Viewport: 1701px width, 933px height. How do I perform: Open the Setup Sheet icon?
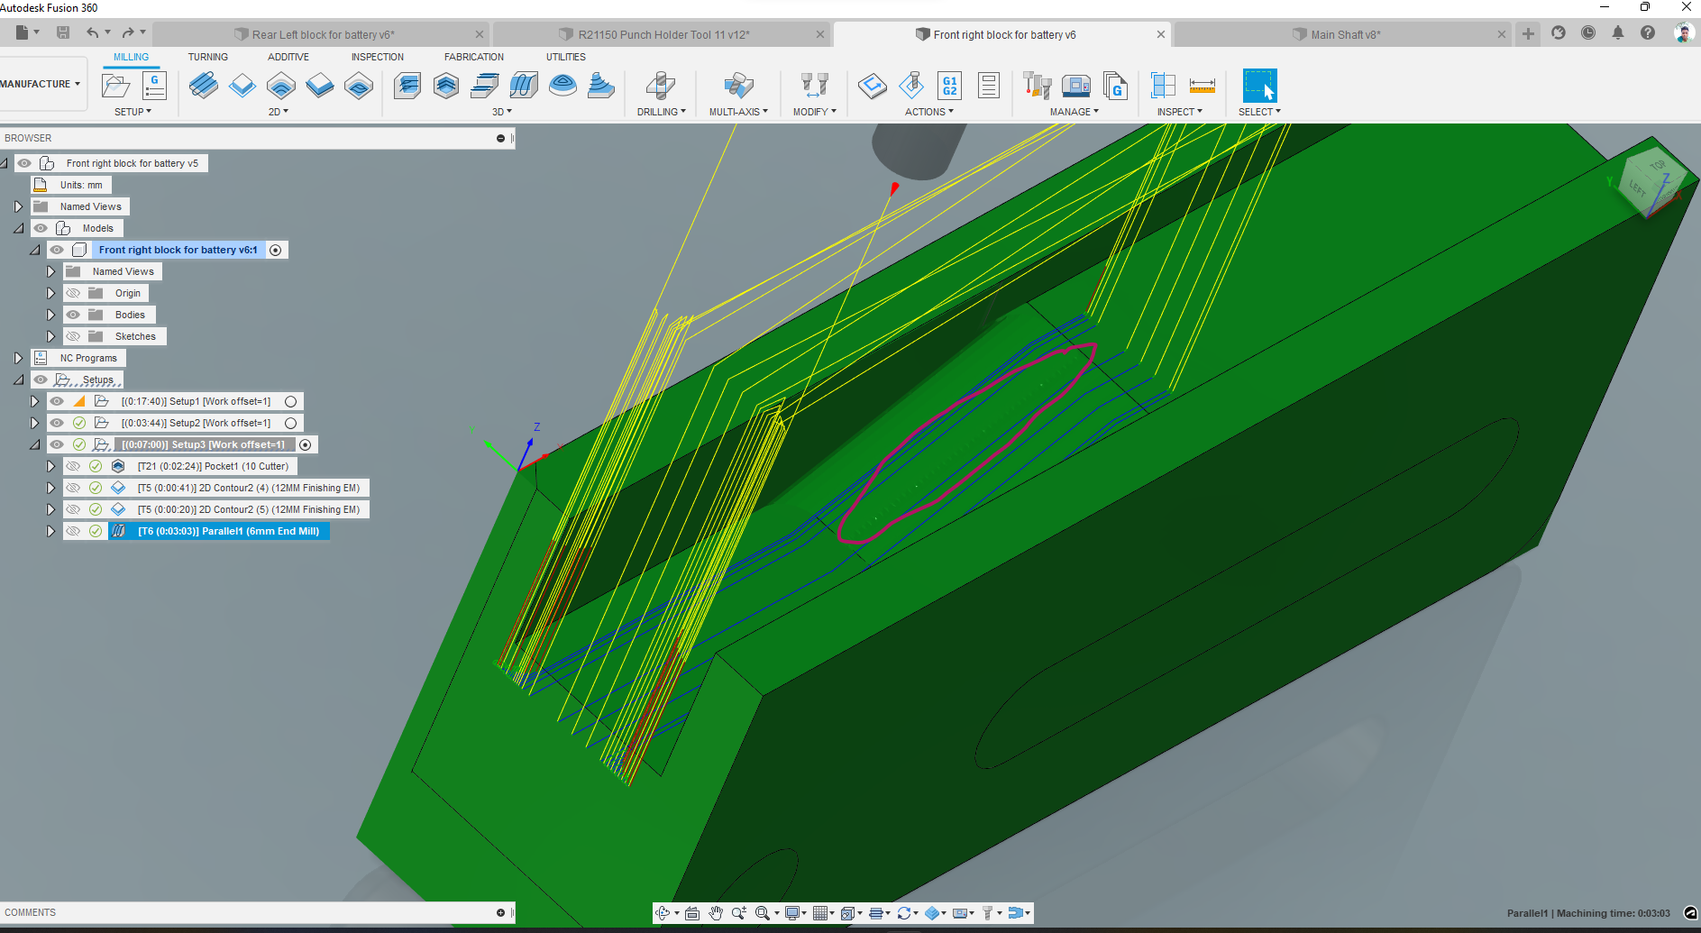tap(989, 86)
